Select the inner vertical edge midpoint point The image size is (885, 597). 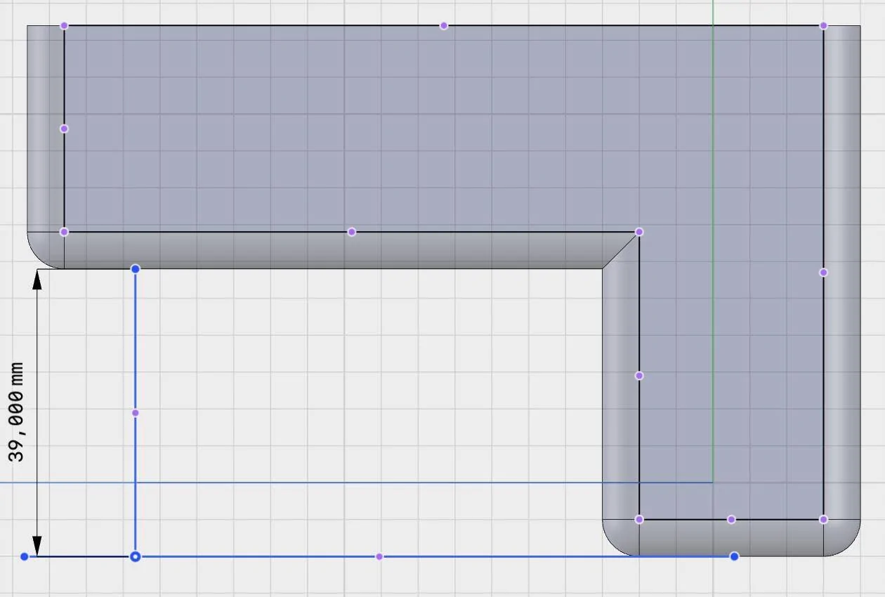639,375
